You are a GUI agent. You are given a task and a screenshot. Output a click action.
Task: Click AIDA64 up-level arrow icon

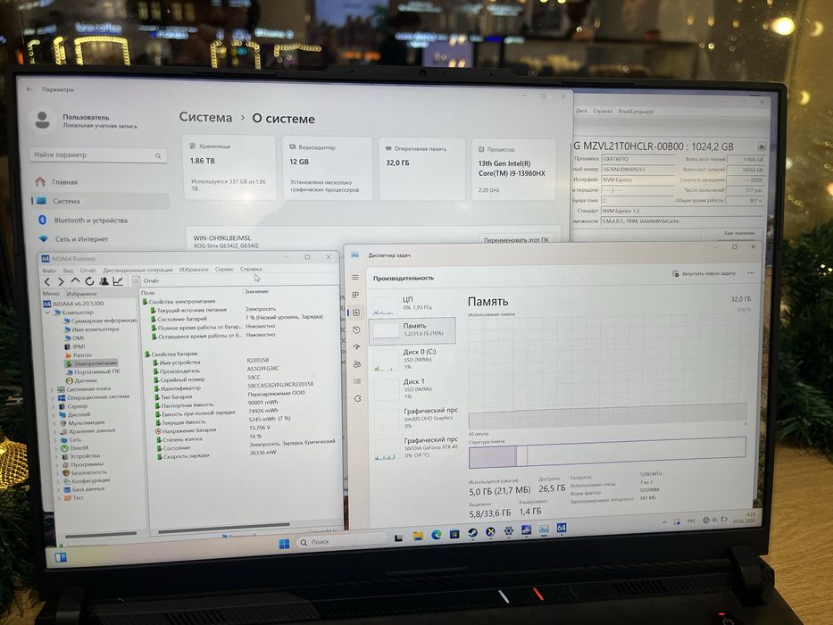75,280
